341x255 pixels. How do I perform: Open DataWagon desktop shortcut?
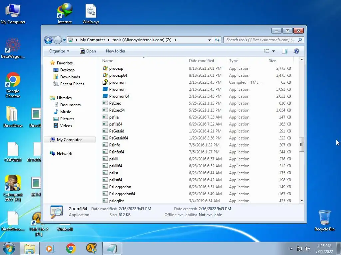(13, 48)
